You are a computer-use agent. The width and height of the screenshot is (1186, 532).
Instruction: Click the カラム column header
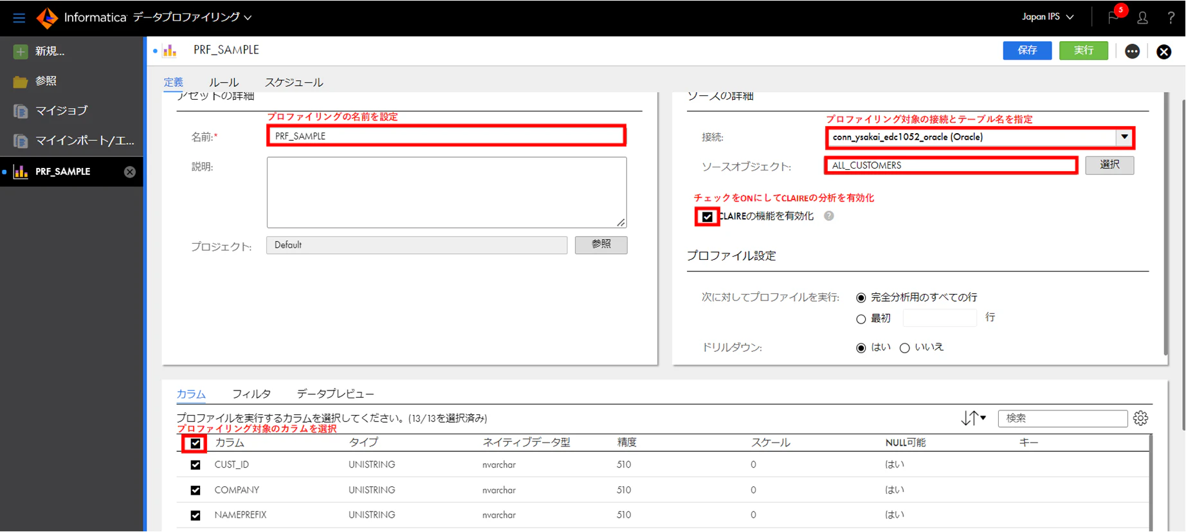[230, 443]
